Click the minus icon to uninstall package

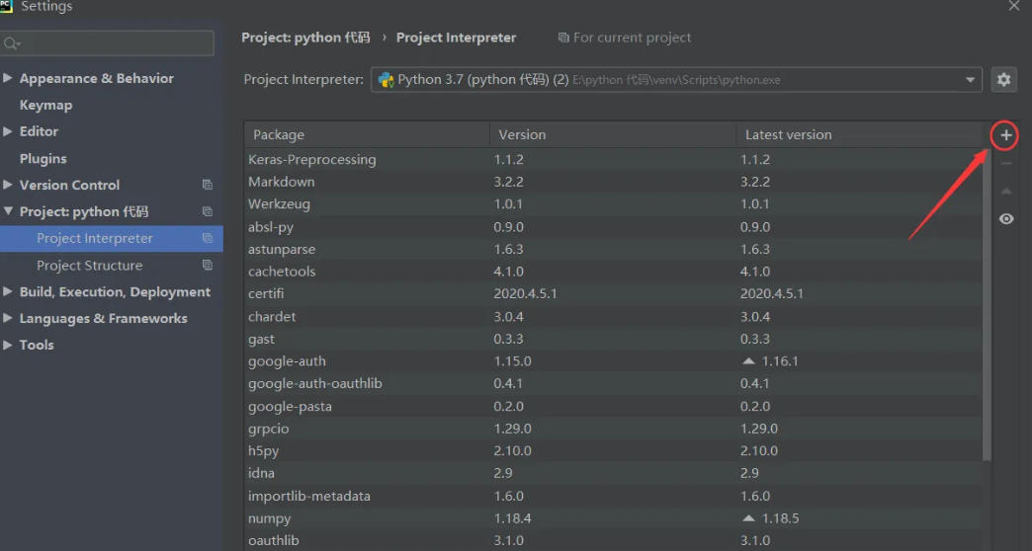pyautogui.click(x=1005, y=163)
